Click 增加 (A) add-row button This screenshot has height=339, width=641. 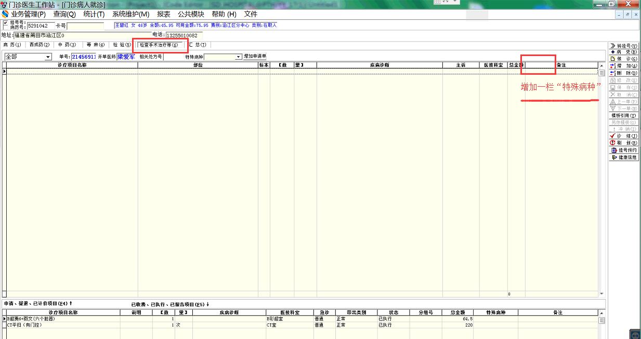pos(623,66)
